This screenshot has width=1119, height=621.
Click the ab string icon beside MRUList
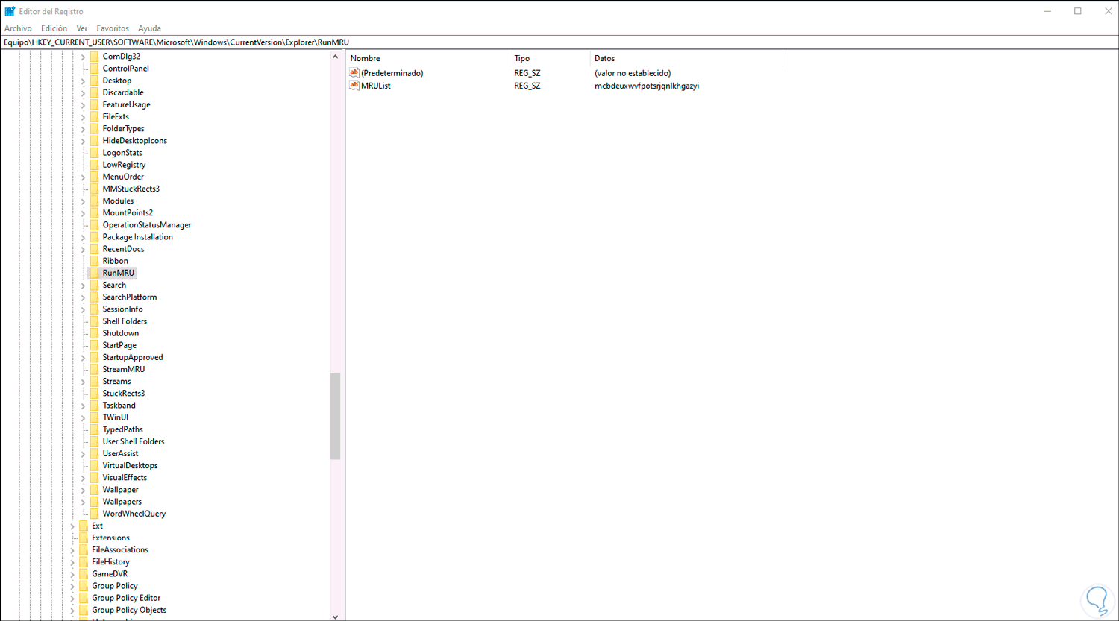[354, 85]
